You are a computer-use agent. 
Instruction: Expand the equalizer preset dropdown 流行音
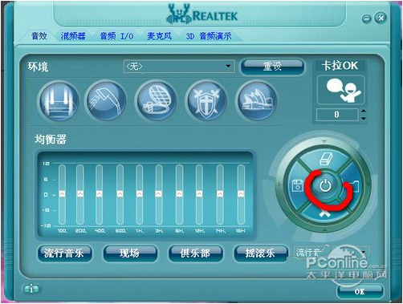point(363,252)
